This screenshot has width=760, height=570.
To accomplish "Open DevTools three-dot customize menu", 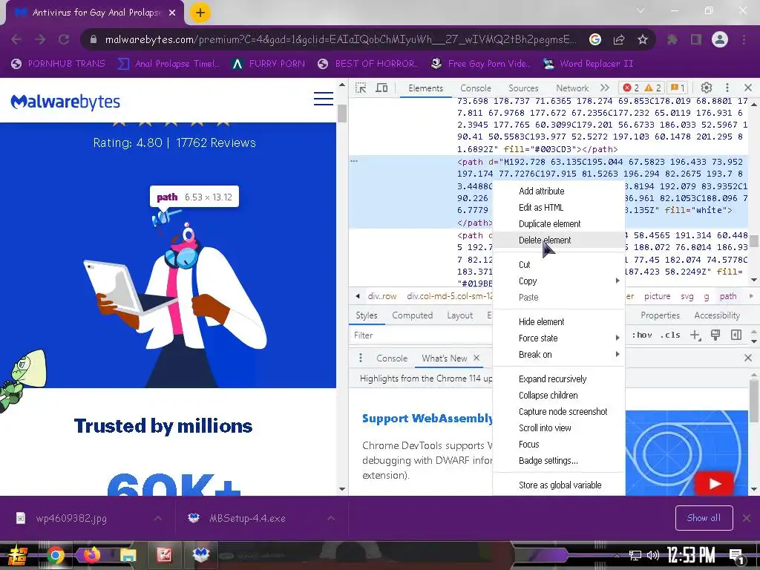I will coord(727,88).
